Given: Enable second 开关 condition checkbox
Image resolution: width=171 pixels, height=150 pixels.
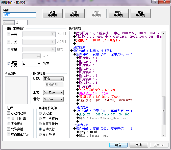Looking at the screenshot, I should 9,42.
